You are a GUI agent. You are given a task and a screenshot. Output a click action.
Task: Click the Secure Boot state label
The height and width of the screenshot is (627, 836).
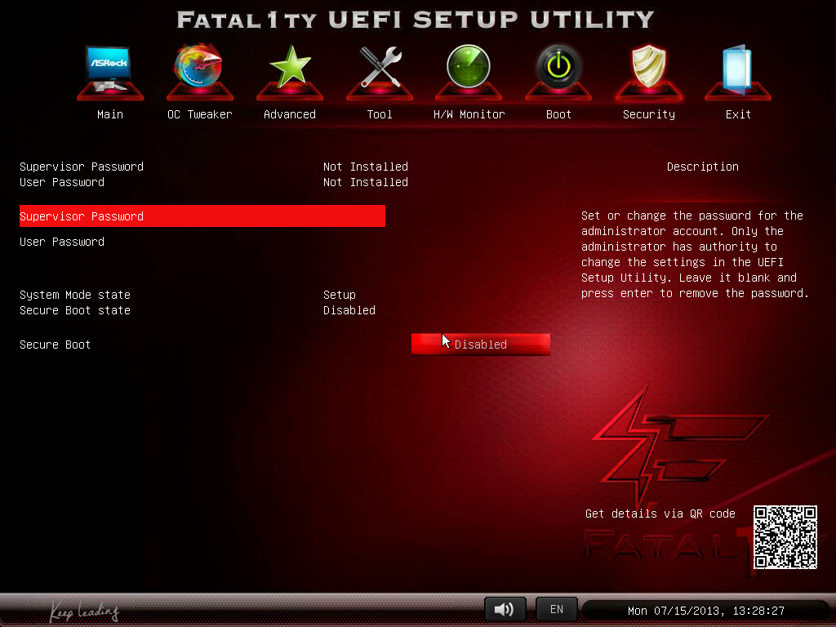click(x=74, y=309)
